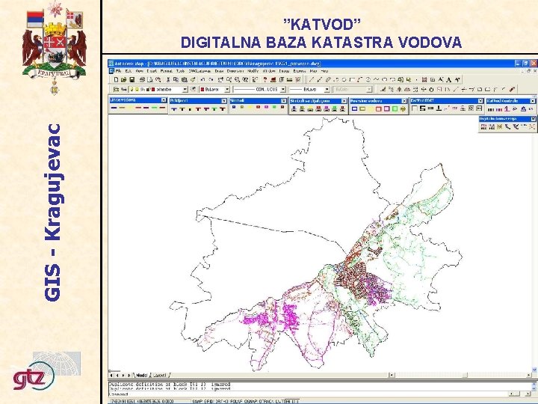
Task: Open the Modify menu
Action: 253,71
